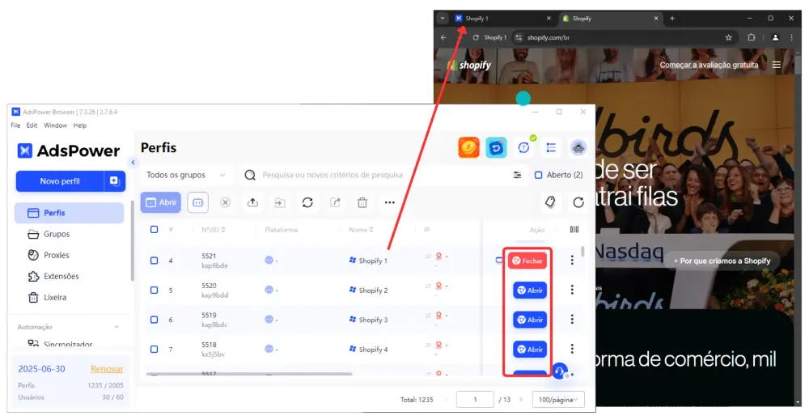This screenshot has width=809, height=420.
Task: Click Abrir for Shopify 2
Action: (x=530, y=290)
